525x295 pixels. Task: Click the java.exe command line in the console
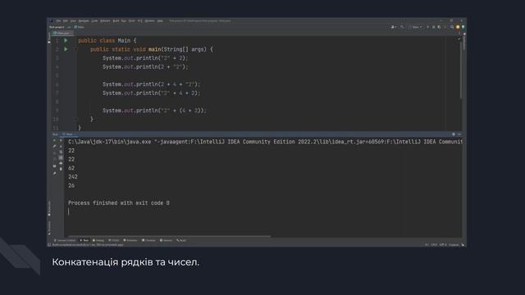click(265, 142)
